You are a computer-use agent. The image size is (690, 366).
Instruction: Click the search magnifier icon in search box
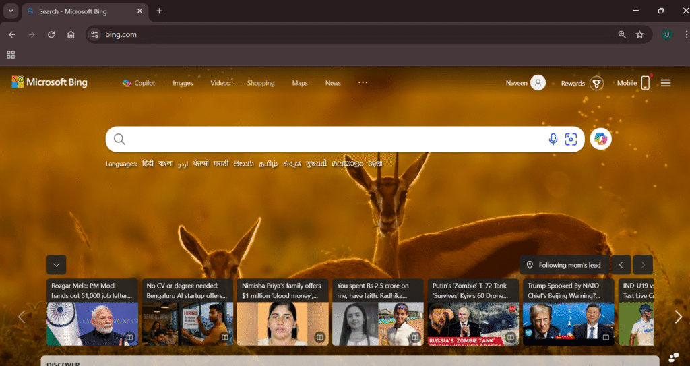click(119, 139)
